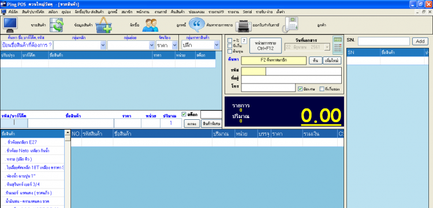This screenshot has width=433, height=208.
Task: Open the Serial menu
Action: (247, 12)
